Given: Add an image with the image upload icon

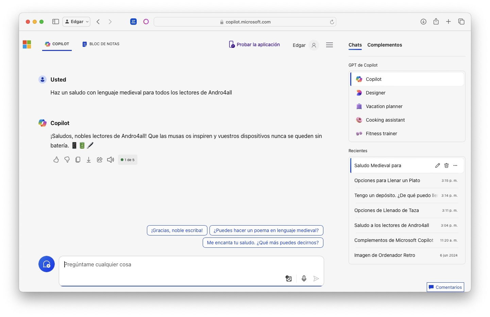Looking at the screenshot, I should [x=289, y=279].
